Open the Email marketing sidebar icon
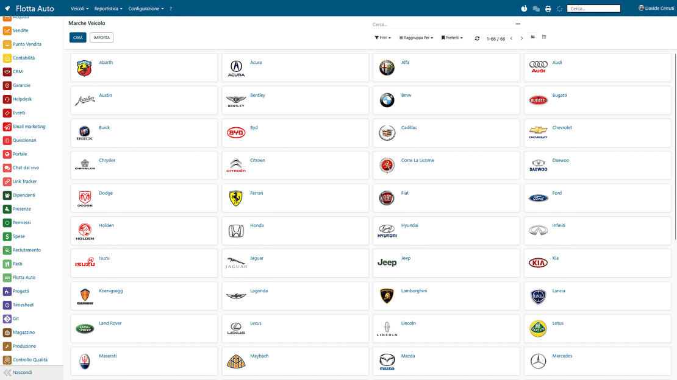The height and width of the screenshot is (380, 677). (x=7, y=127)
